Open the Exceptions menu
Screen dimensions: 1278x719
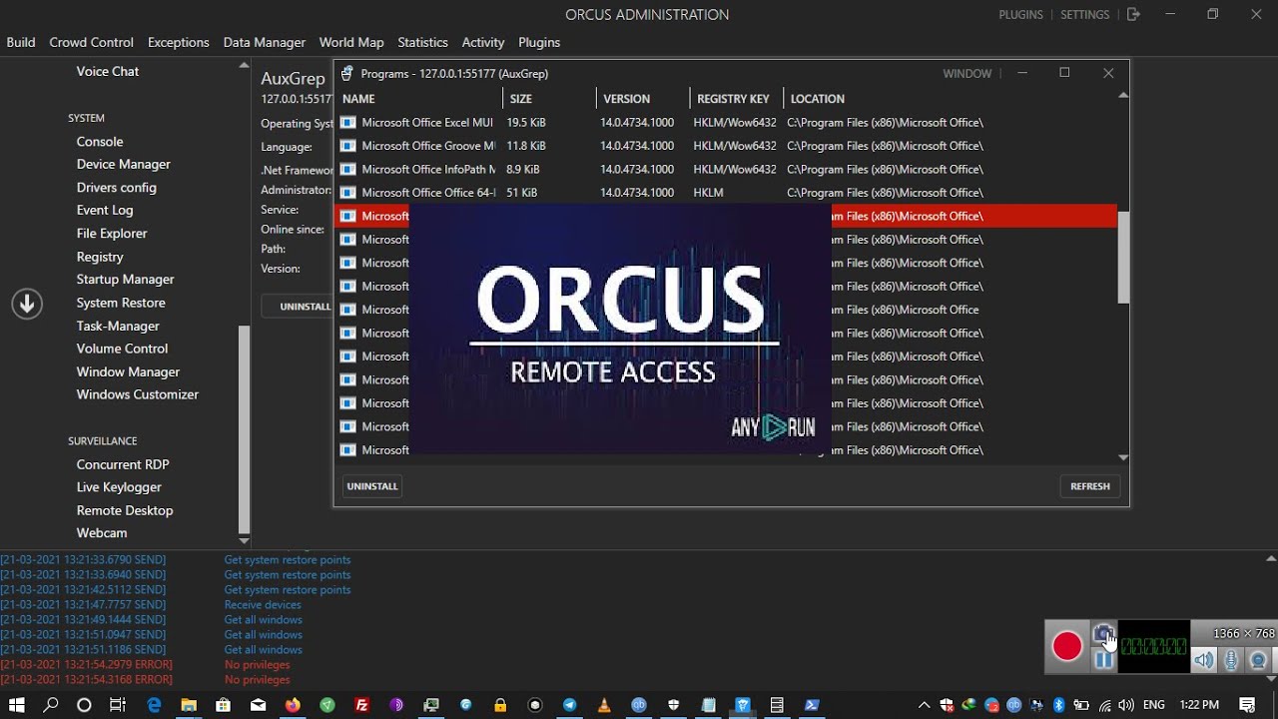(x=178, y=42)
